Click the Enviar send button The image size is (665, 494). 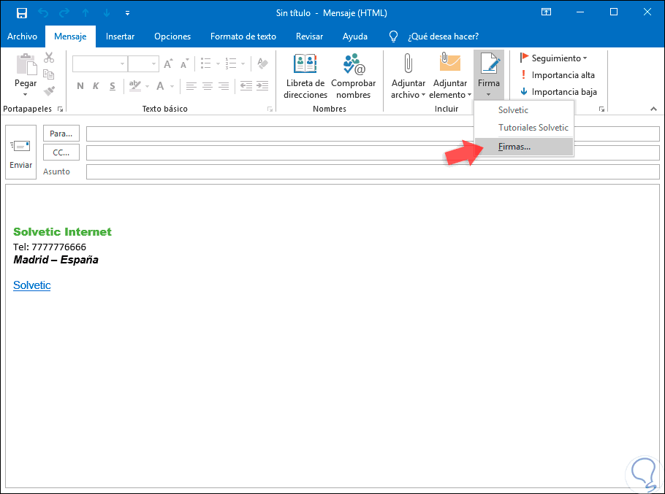click(x=20, y=153)
